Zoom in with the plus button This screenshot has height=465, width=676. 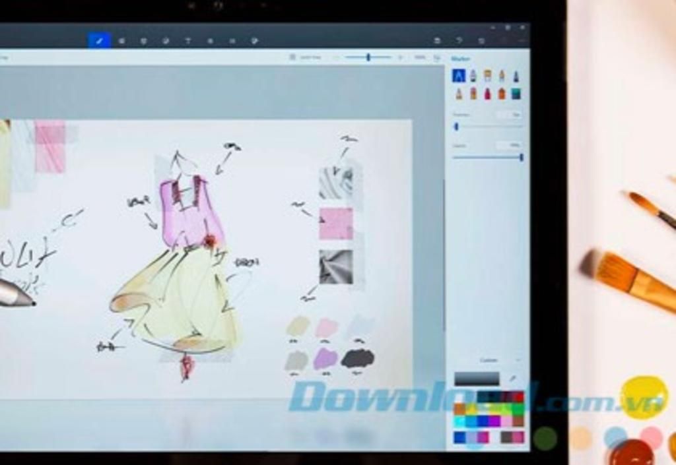click(400, 57)
